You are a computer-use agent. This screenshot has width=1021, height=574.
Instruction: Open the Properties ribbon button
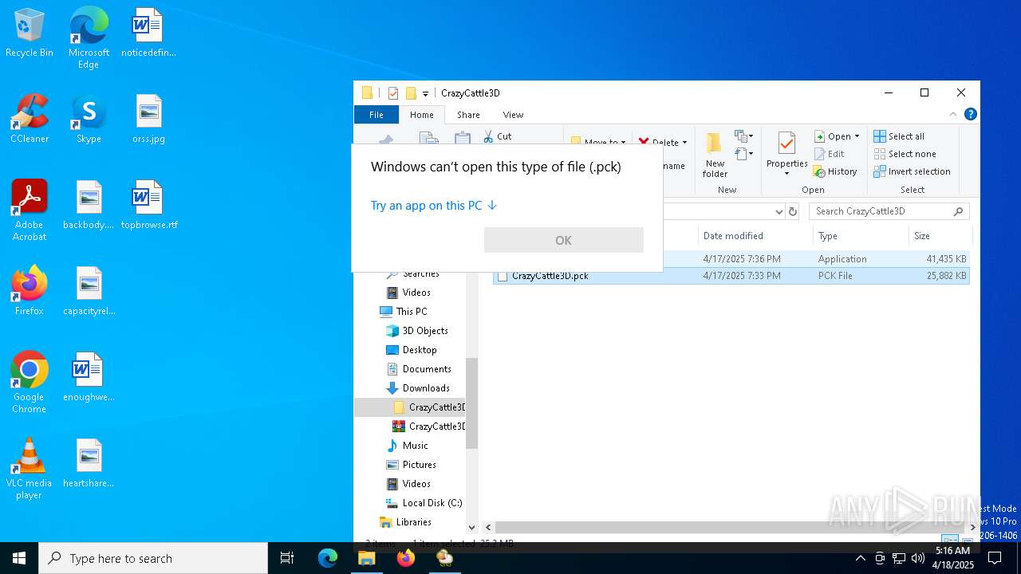(x=786, y=155)
